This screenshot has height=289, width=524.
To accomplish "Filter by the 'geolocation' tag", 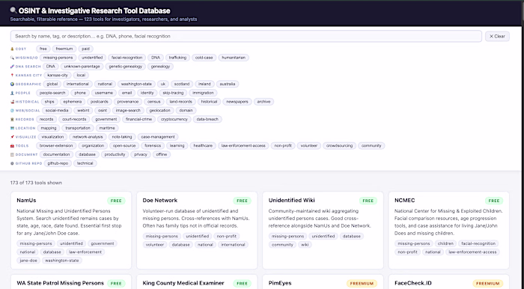I will pyautogui.click(x=159, y=111).
